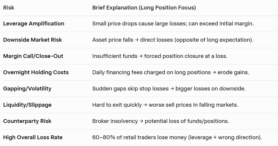Click the Asset price falls explanation text
The image size is (278, 146).
pyautogui.click(x=173, y=40)
